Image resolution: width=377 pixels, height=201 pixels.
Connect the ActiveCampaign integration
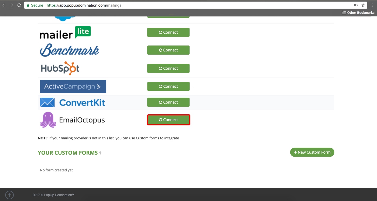(168, 86)
